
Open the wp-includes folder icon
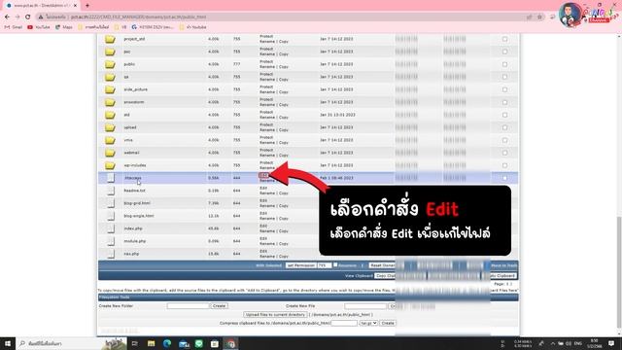click(110, 165)
